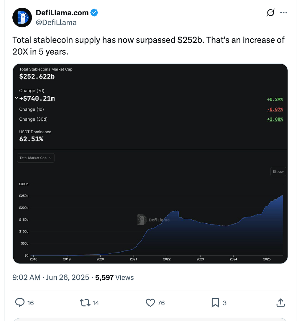302x321 pixels.
Task: Open the Grok explain icon
Action: [270, 12]
